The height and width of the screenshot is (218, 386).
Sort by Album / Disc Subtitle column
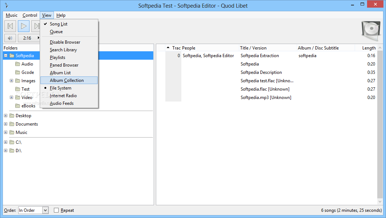[326, 48]
